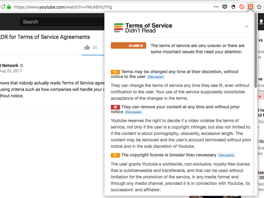Open Discussion link for copyright license point
264x198 pixels.
point(227,155)
